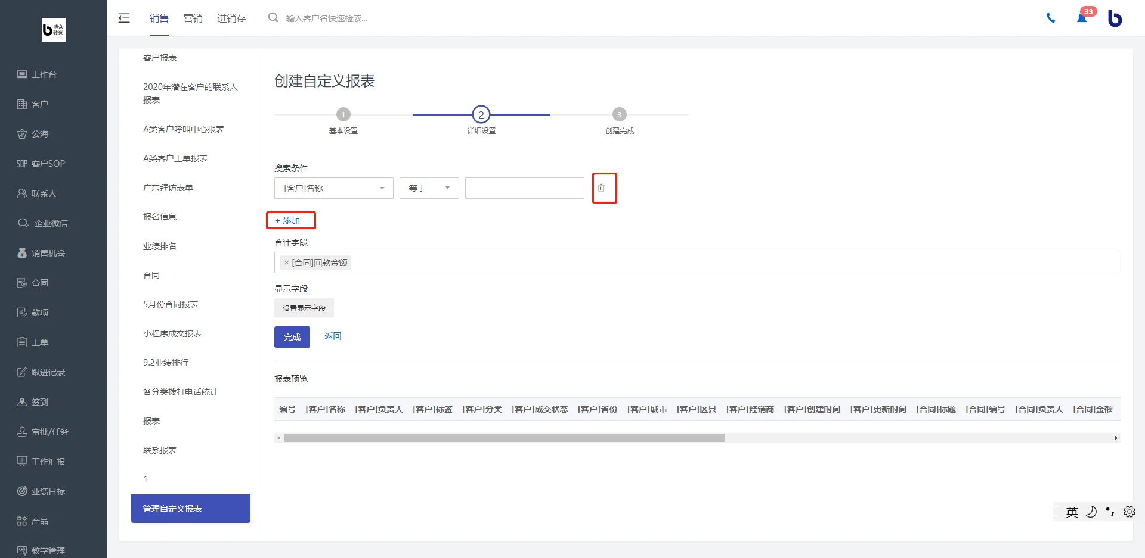
Task: Switch to the 进销存 tab
Action: coord(231,18)
